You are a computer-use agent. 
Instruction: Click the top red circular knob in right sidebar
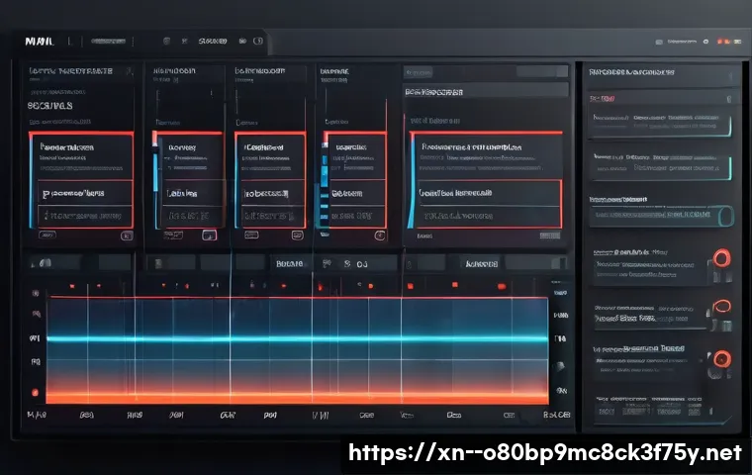719,258
